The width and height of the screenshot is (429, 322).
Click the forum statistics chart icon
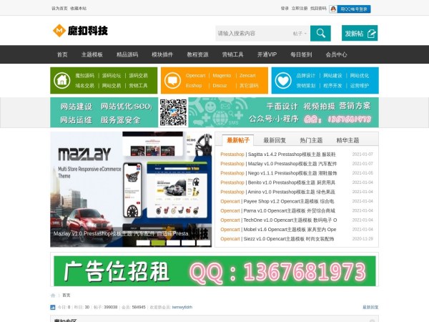pyautogui.click(x=53, y=307)
